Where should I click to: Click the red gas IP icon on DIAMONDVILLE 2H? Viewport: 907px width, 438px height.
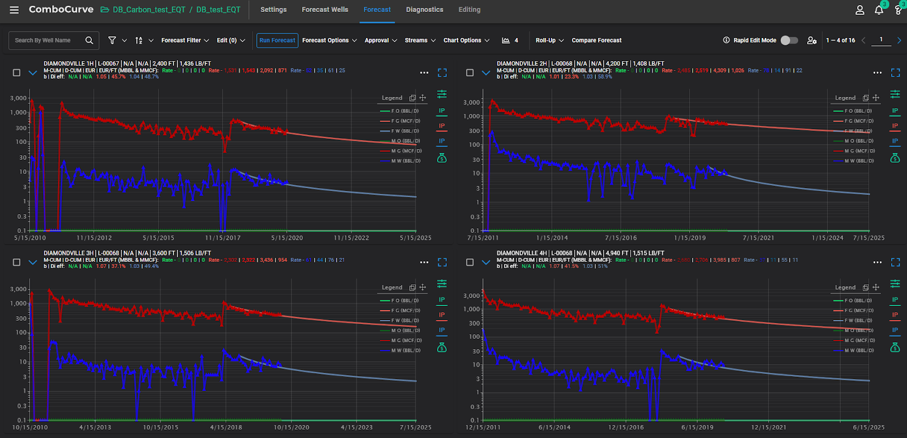tap(895, 126)
